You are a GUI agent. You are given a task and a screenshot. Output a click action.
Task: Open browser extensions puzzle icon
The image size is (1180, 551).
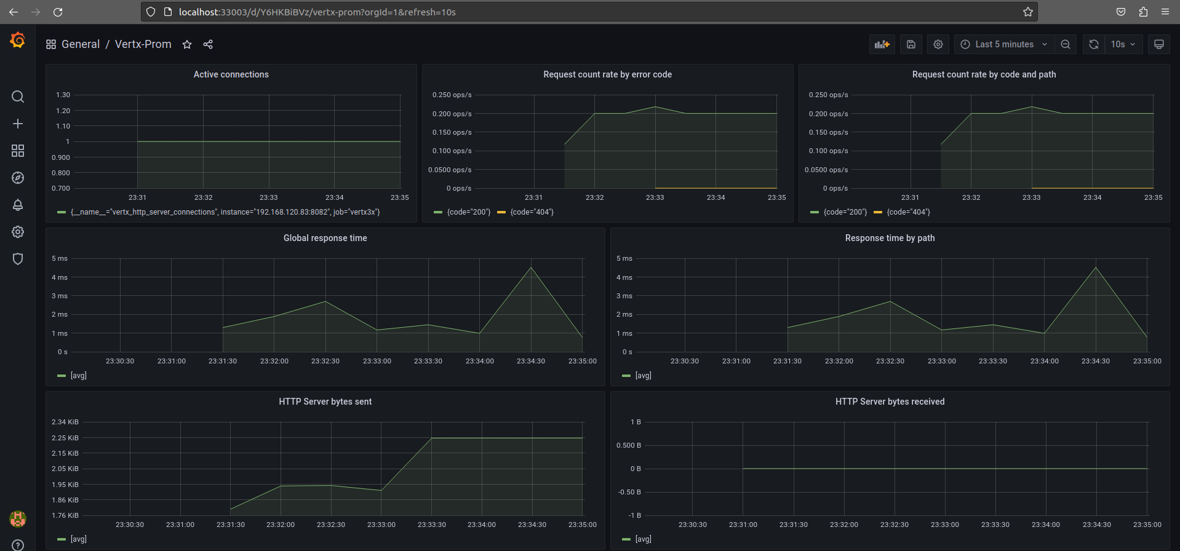point(1143,12)
